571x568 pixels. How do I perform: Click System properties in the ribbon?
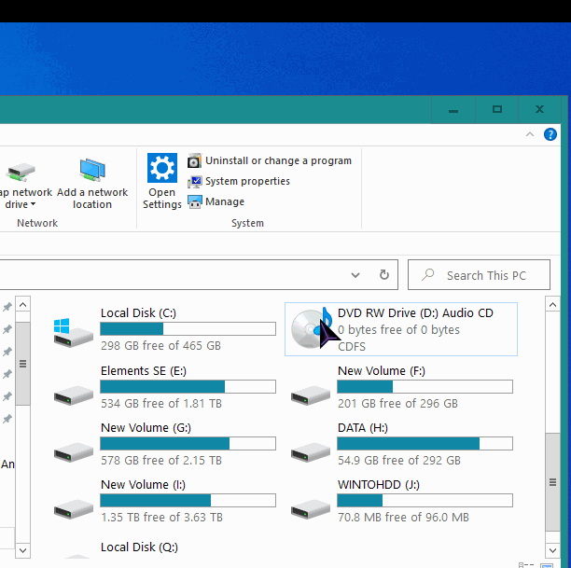(x=247, y=181)
